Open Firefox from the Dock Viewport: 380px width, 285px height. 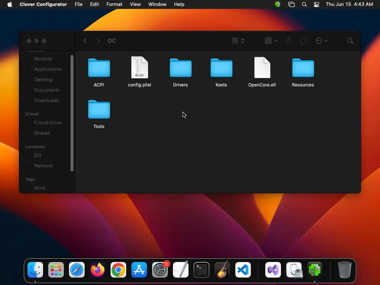98,270
